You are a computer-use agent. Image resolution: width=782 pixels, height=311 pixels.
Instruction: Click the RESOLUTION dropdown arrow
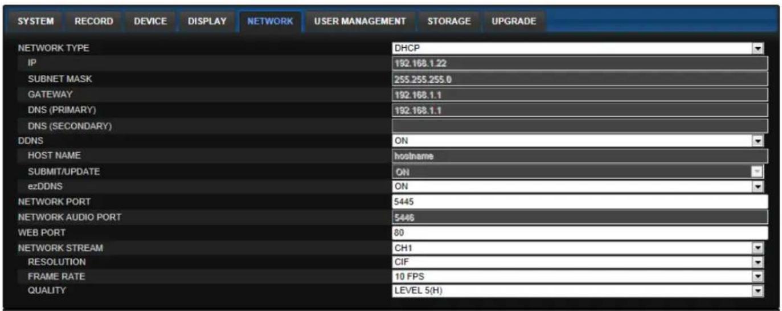pyautogui.click(x=758, y=262)
